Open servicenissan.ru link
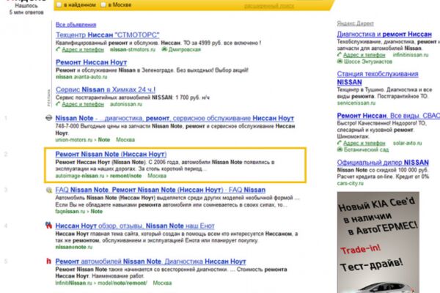Screen dimensions: 440x293 pyautogui.click(x=356, y=103)
